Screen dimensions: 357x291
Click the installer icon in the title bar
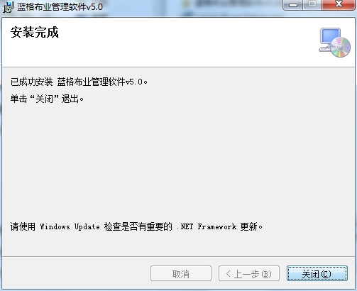pyautogui.click(x=9, y=6)
